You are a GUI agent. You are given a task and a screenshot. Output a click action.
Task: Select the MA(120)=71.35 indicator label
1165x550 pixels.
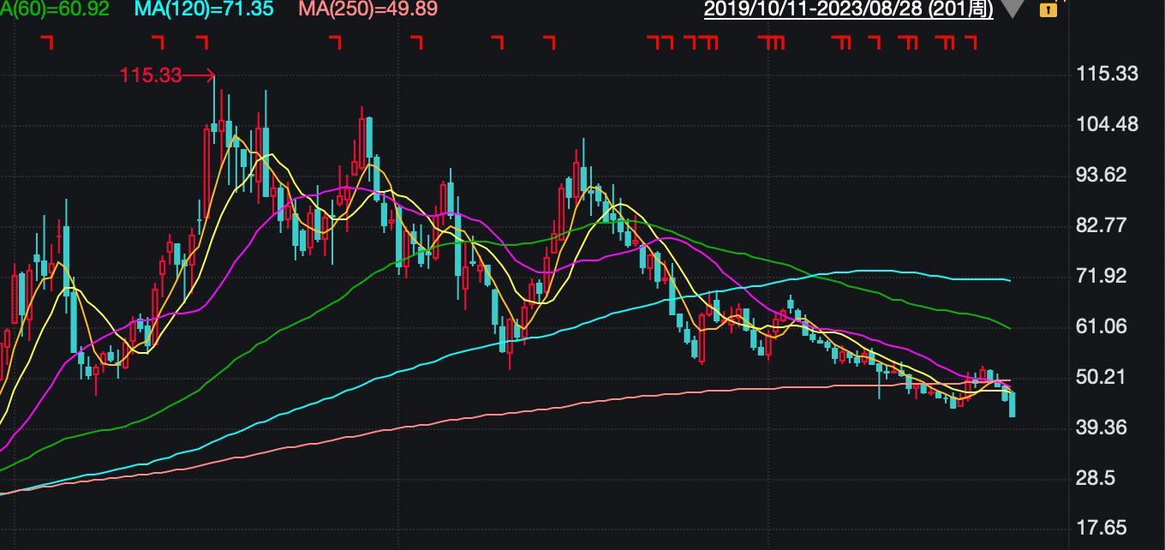204,9
